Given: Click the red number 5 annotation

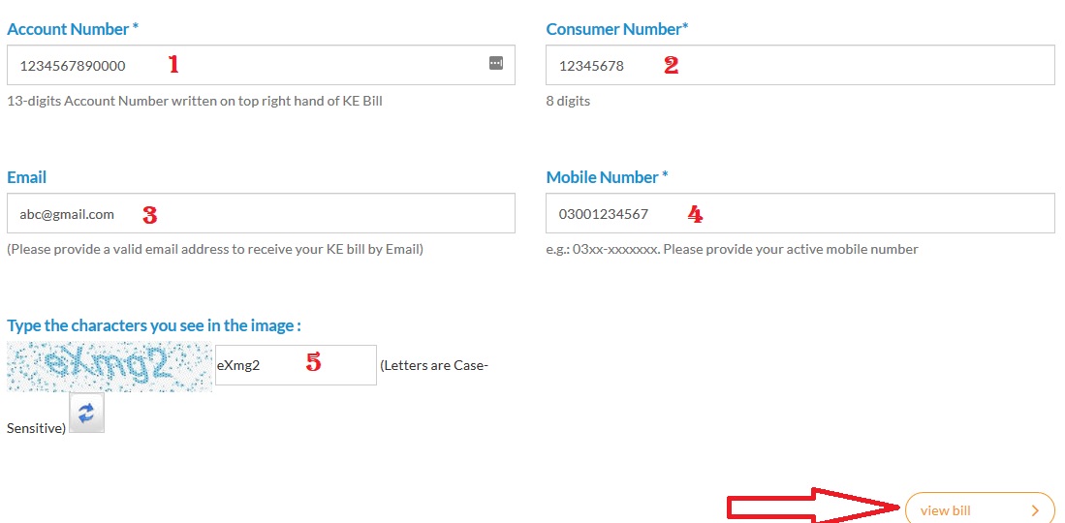Looking at the screenshot, I should [313, 363].
